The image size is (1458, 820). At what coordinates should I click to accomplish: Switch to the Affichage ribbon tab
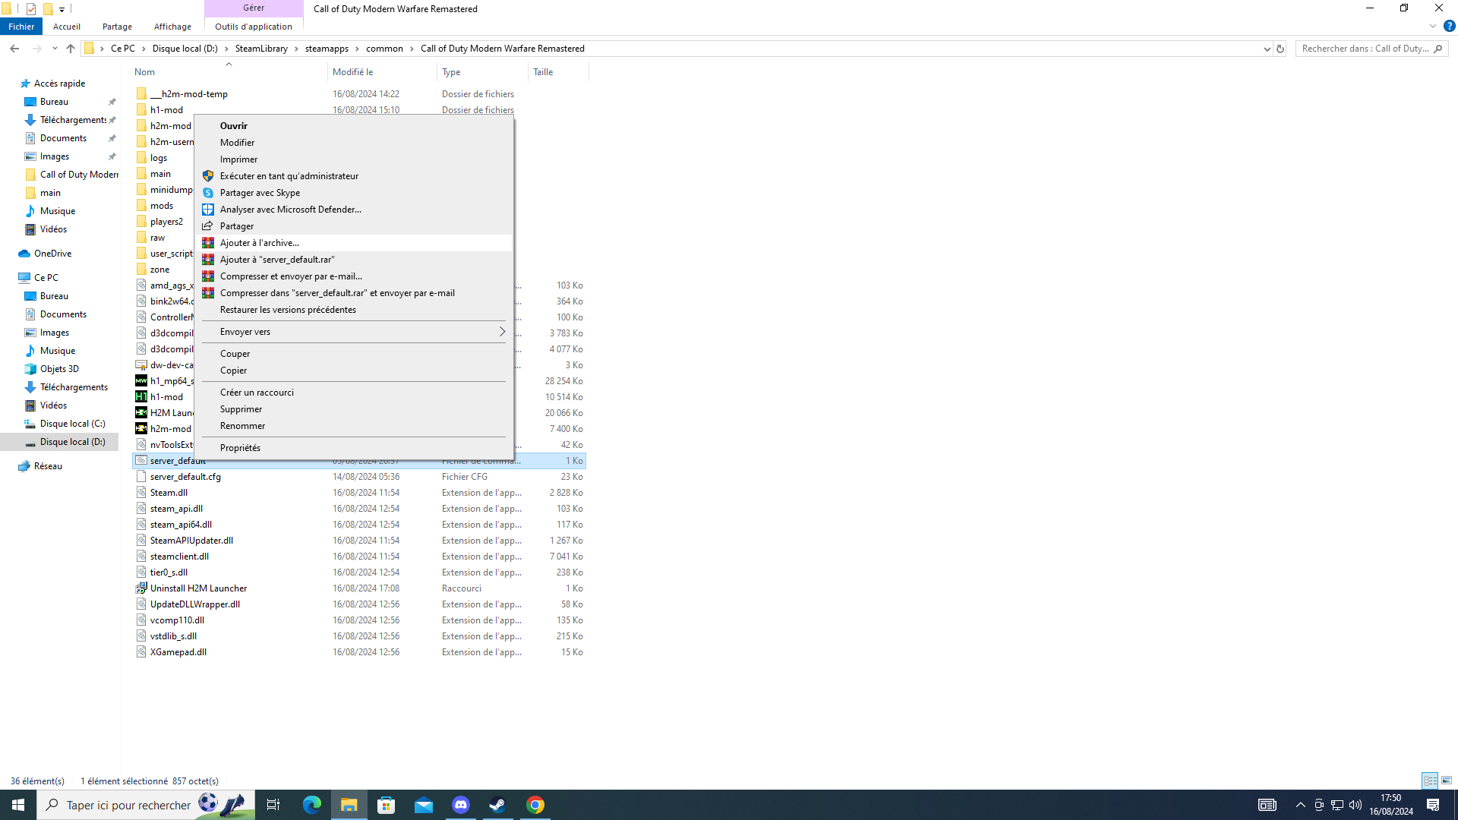[172, 27]
